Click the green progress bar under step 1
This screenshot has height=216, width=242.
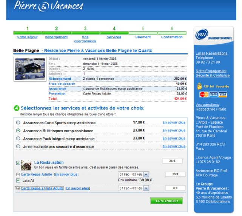pos(28,33)
